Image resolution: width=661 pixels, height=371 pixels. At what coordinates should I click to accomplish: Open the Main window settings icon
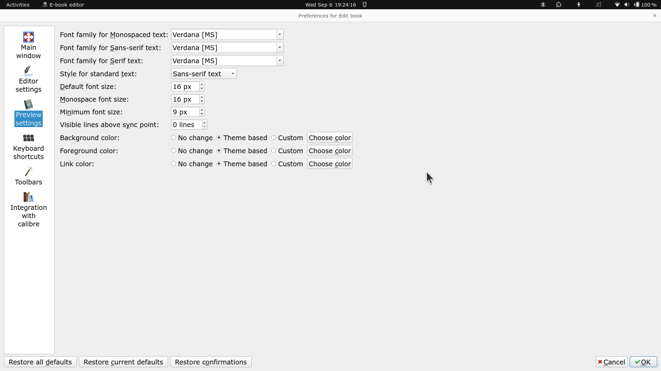click(28, 37)
